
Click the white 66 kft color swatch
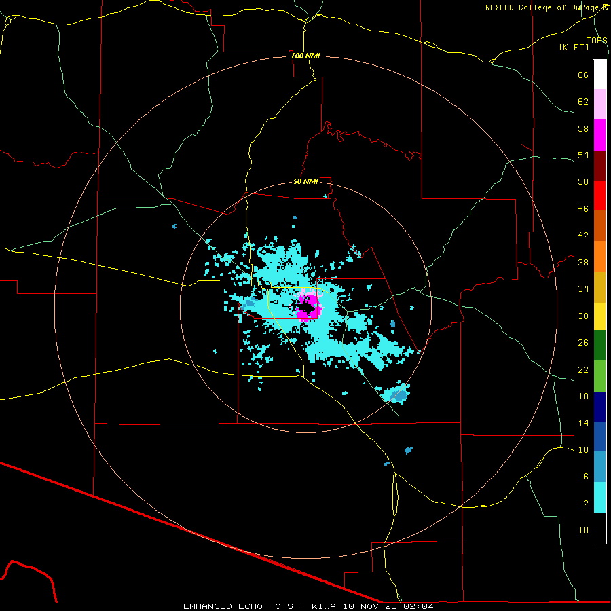pyautogui.click(x=599, y=75)
